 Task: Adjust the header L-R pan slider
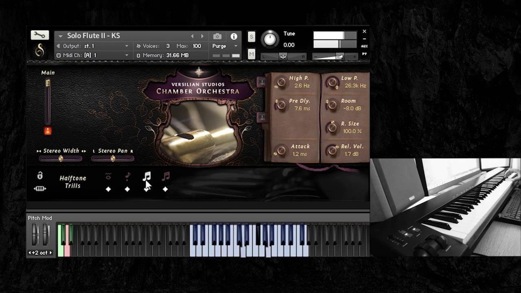[x=283, y=57]
